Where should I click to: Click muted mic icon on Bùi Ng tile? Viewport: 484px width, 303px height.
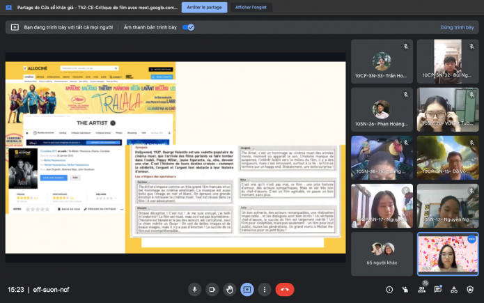[471, 47]
